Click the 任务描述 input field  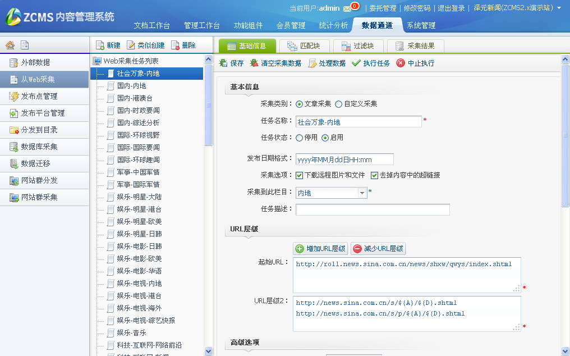click(373, 209)
